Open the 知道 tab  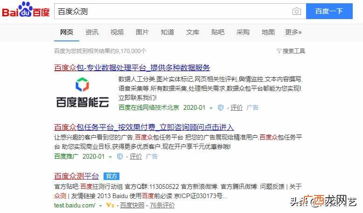coord(168,32)
